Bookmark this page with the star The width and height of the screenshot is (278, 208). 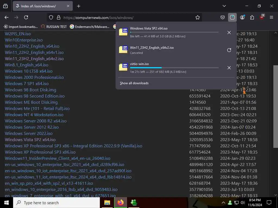198,17
